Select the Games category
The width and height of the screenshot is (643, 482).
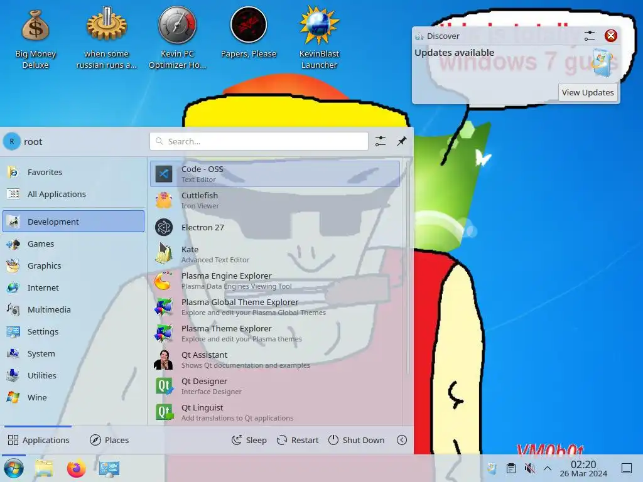pos(74,244)
